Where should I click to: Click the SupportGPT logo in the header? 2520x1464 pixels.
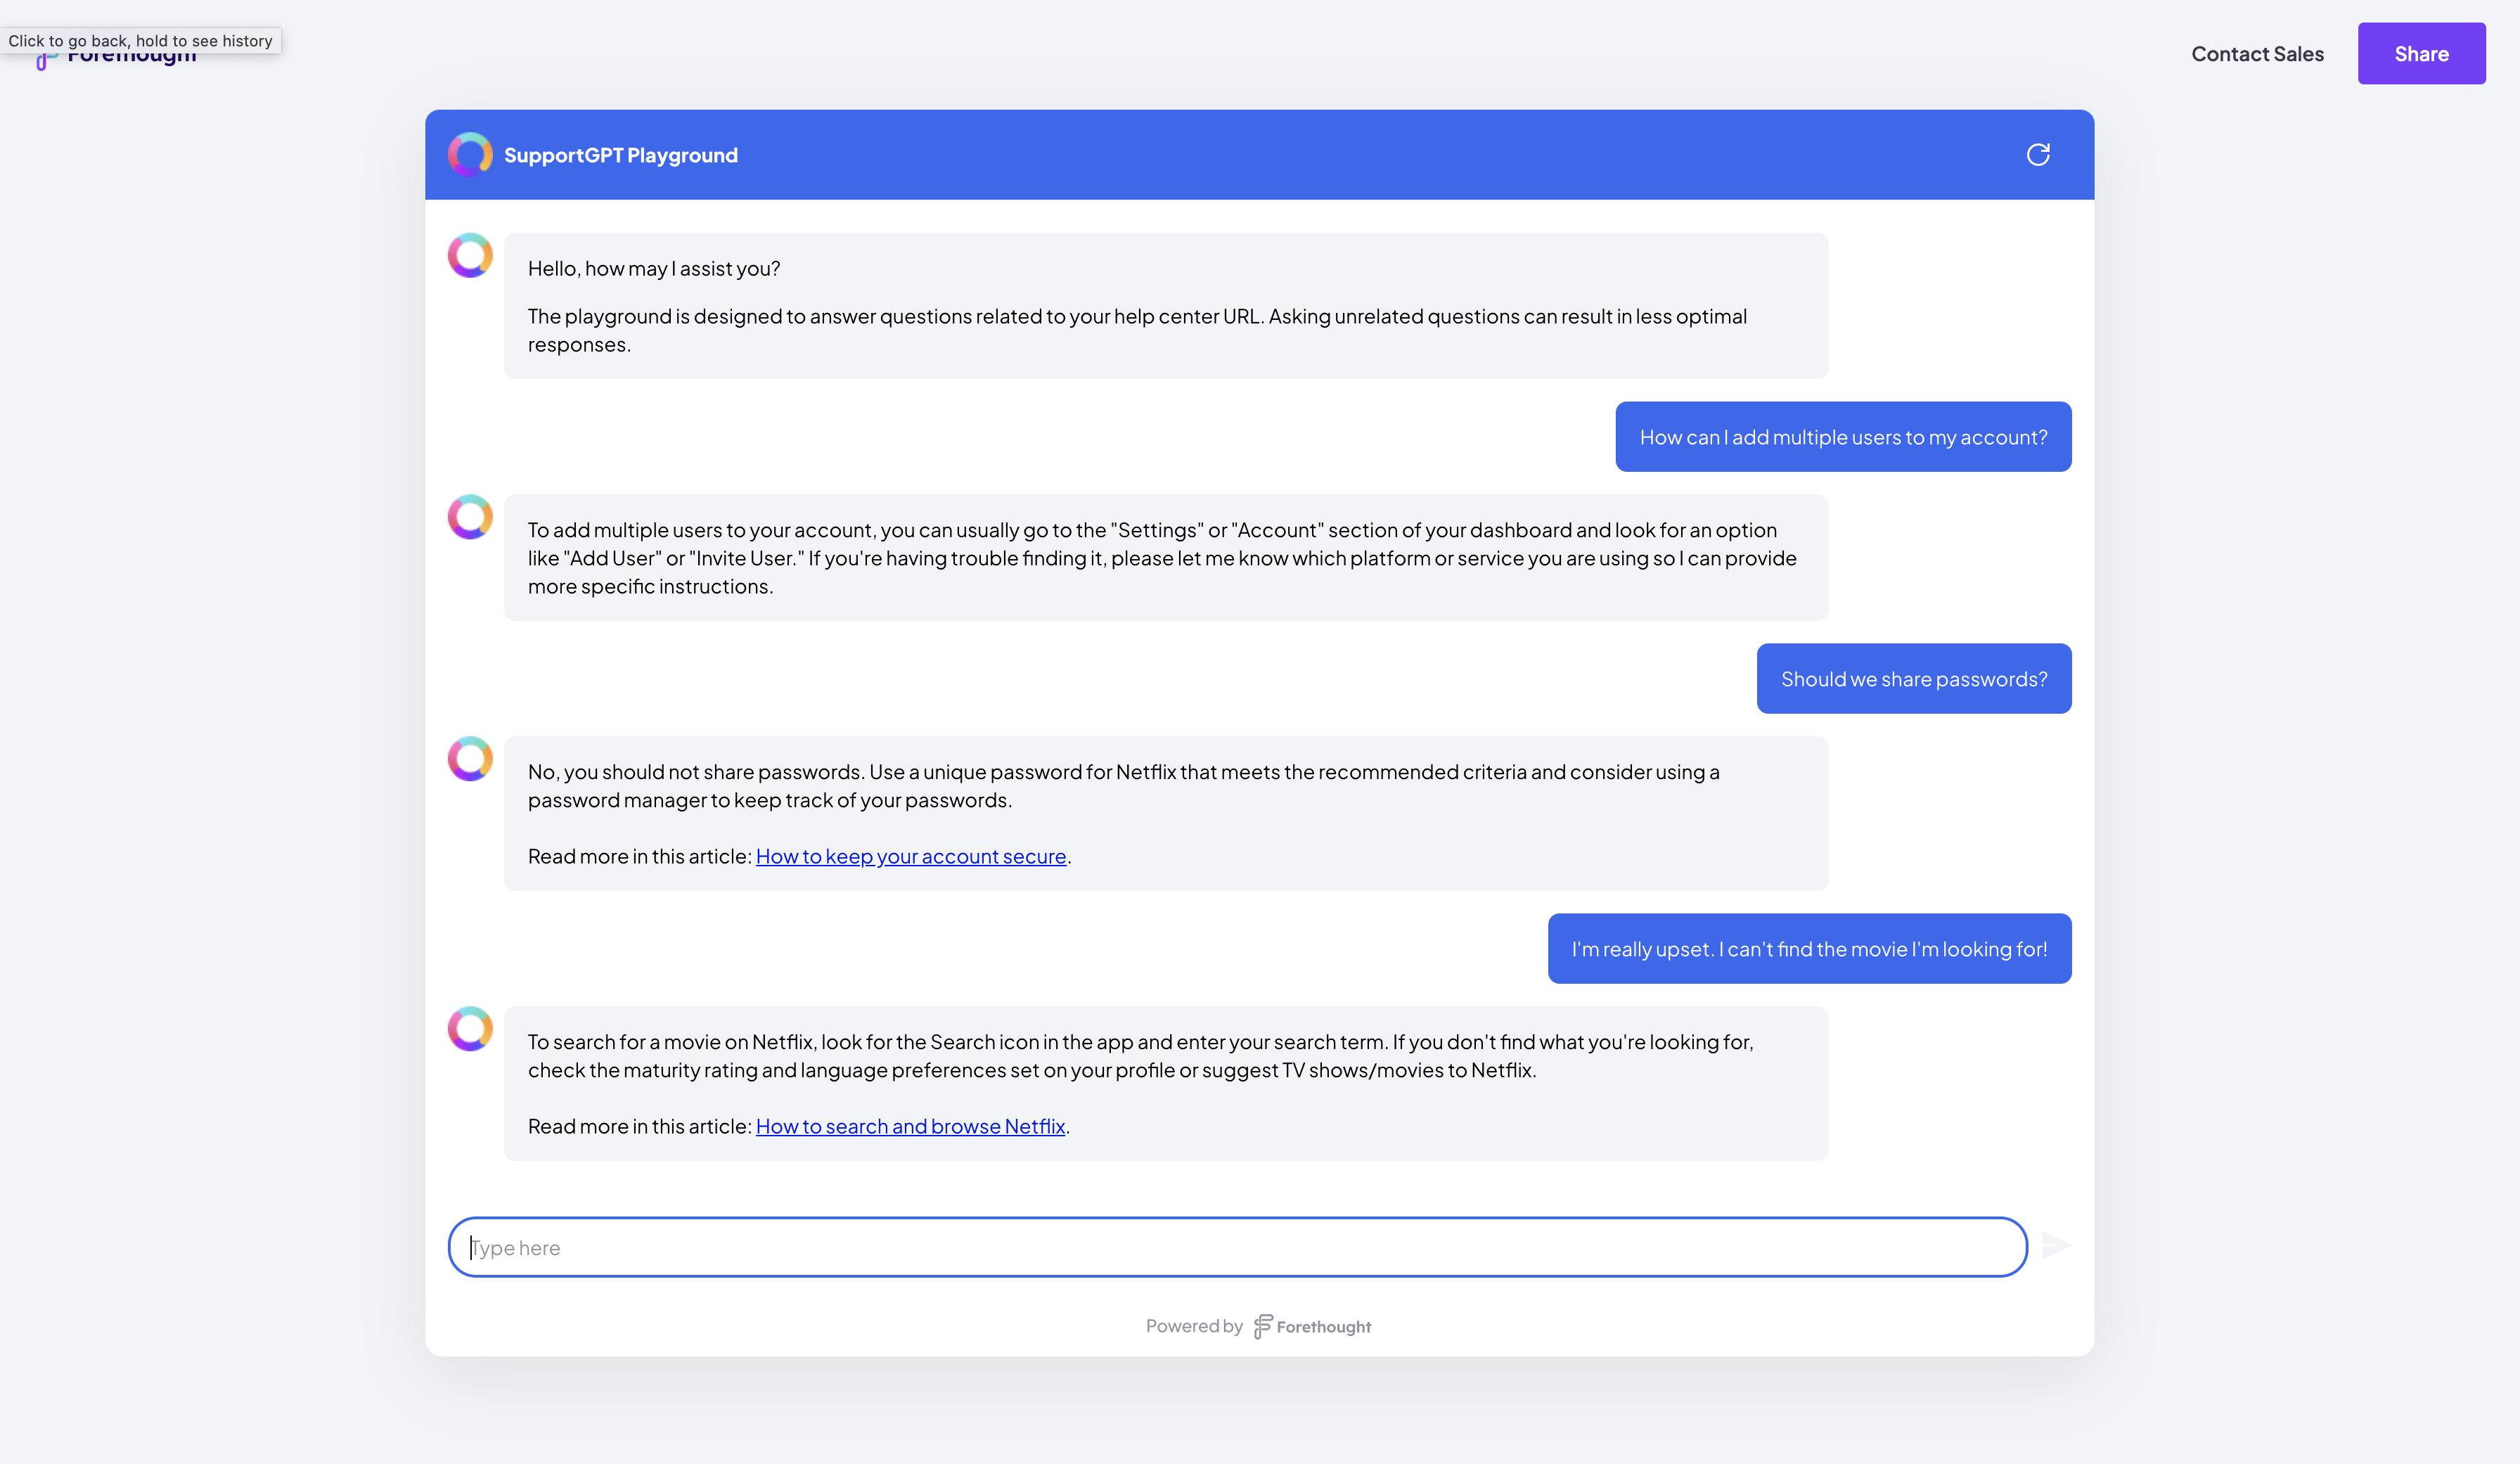coord(470,154)
